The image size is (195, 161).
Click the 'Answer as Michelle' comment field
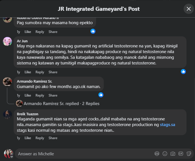tap(82, 154)
